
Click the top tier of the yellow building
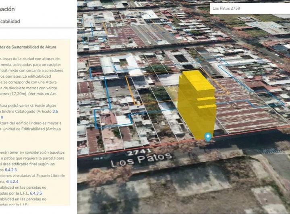tap(195, 78)
